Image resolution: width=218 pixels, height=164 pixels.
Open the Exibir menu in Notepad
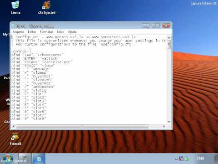[60, 32]
